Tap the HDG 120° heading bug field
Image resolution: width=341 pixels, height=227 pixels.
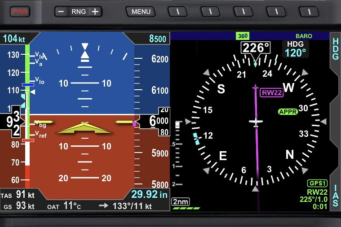295,49
